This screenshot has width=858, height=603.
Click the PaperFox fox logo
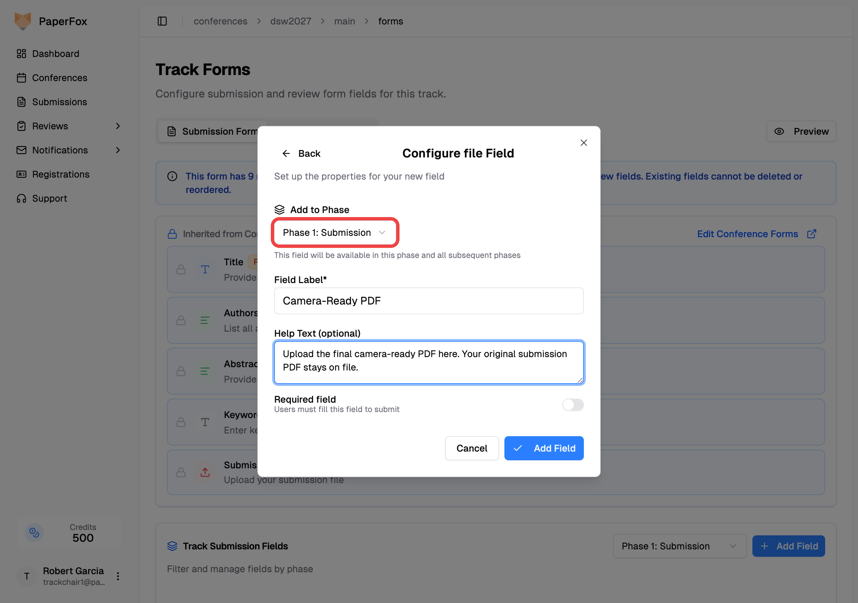pos(22,21)
